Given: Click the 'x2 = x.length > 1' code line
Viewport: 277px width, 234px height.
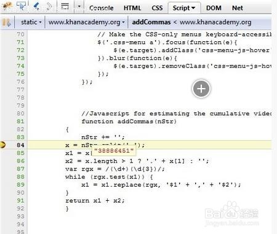Looking at the screenshot, I should pyautogui.click(x=137, y=161).
